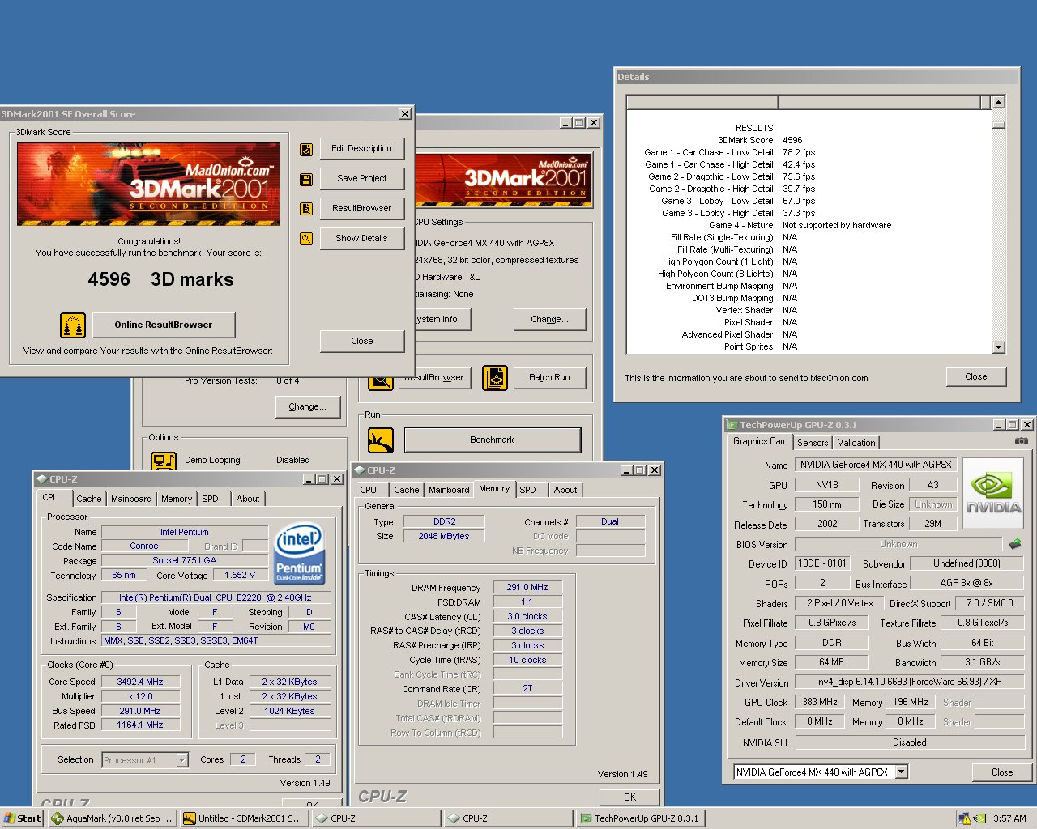This screenshot has width=1037, height=829.
Task: Open the Validation tab in GPU-Z
Action: [x=856, y=443]
